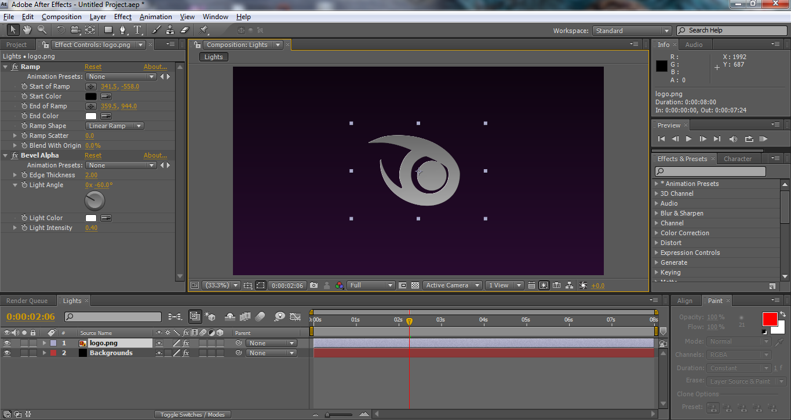Open resolution Full dropdown
The height and width of the screenshot is (420, 791).
coord(371,285)
